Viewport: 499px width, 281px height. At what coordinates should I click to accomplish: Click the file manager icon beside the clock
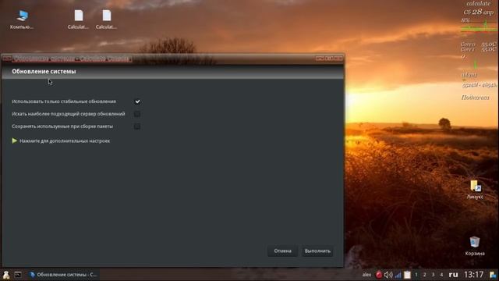(x=493, y=275)
